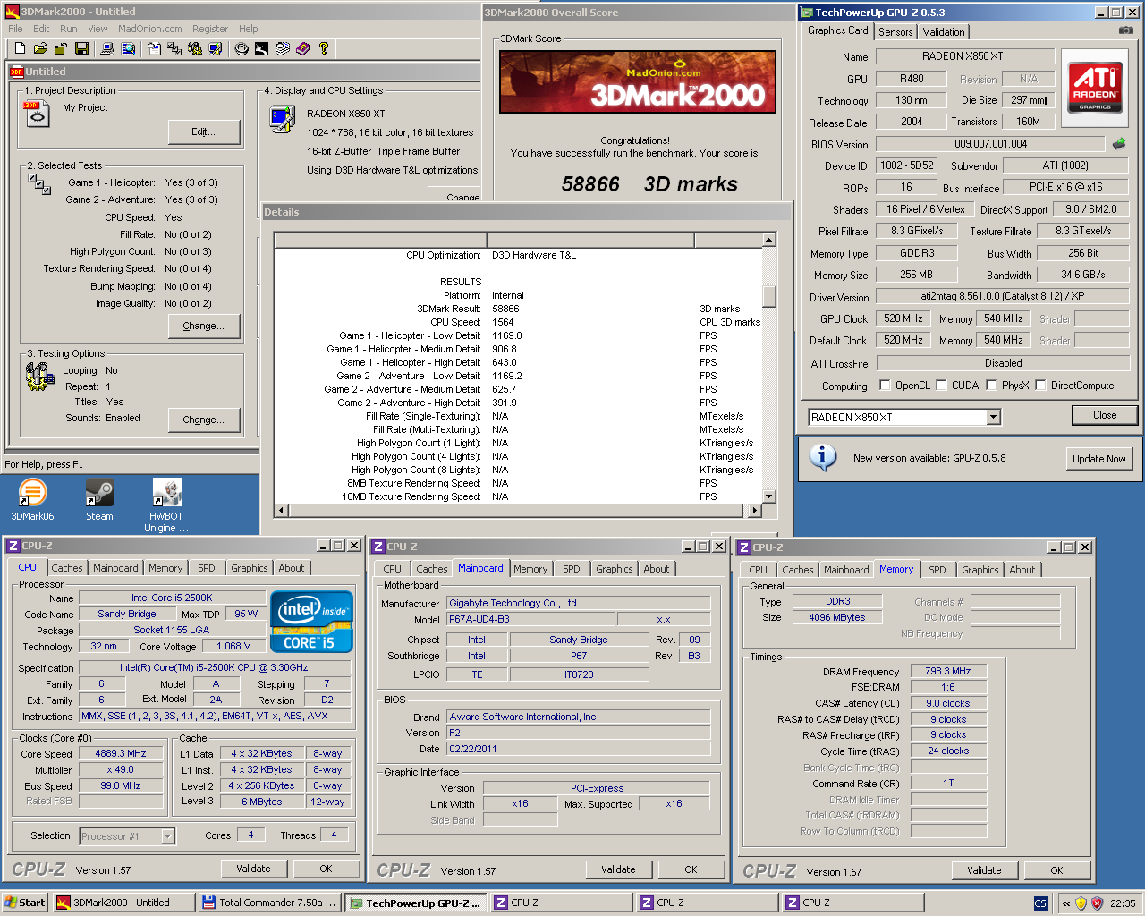Viewport: 1145px width, 916px height.
Task: Switch to the Sensors tab in GPU-Z
Action: pos(895,31)
